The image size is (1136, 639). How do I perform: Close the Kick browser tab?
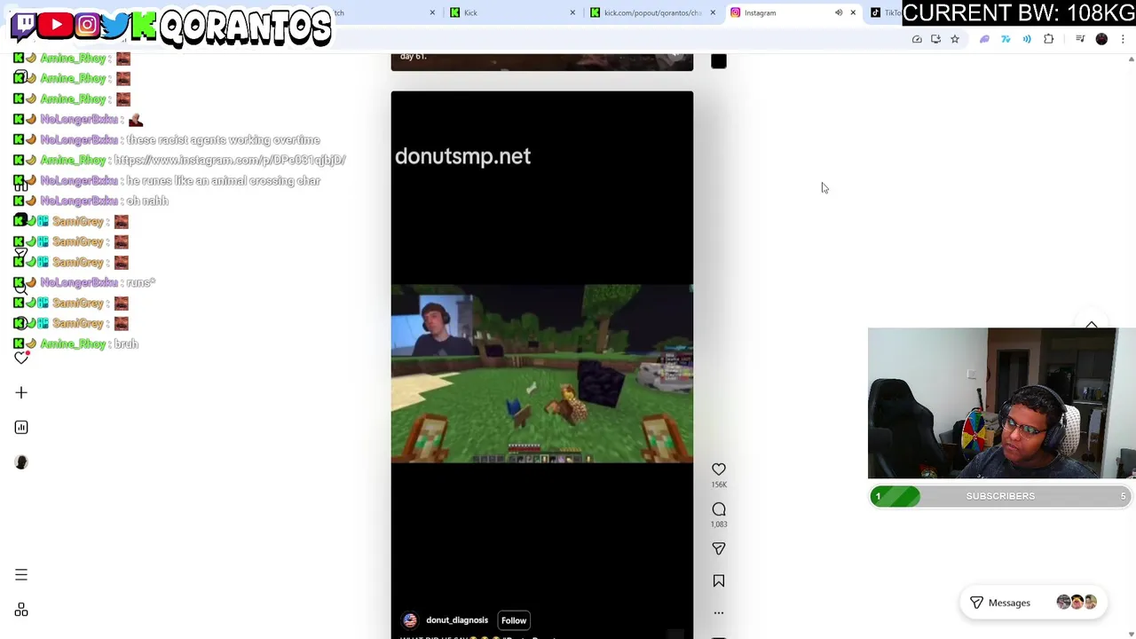pyautogui.click(x=572, y=12)
